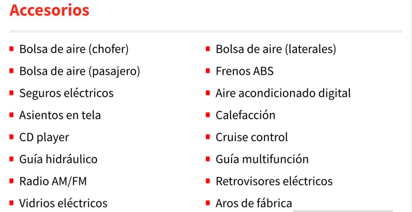This screenshot has height=212, width=412.
Task: Select the Radio AM/FM item
Action: click(53, 181)
